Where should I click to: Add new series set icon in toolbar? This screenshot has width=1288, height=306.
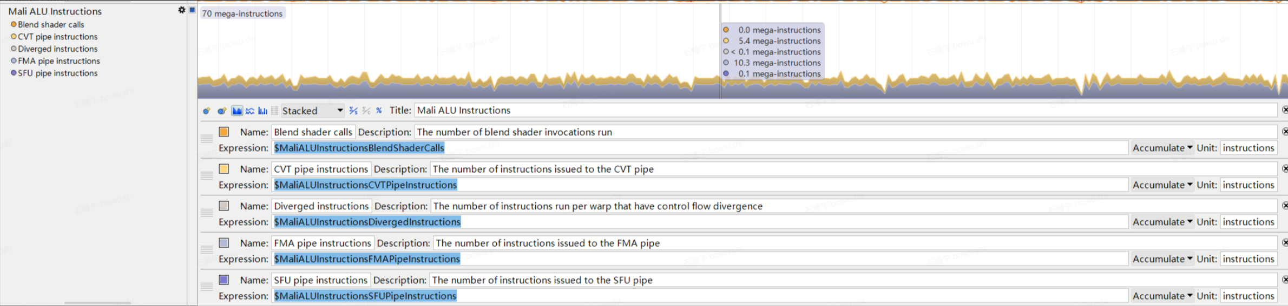(222, 111)
